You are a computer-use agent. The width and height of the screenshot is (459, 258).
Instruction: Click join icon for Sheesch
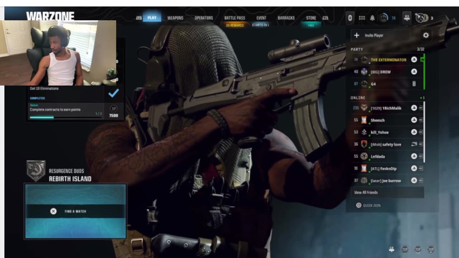tap(421, 120)
